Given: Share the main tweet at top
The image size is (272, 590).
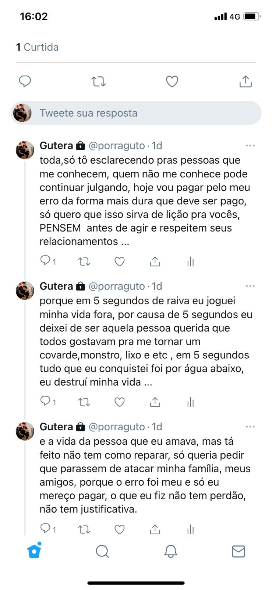Looking at the screenshot, I should (245, 81).
